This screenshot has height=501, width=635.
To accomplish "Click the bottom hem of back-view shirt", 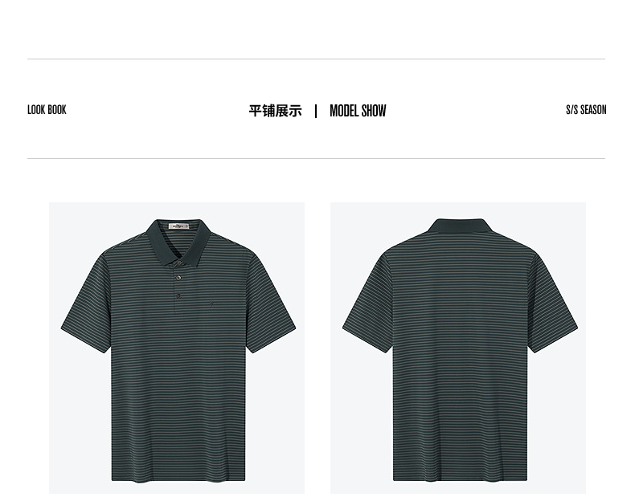I will click(x=460, y=478).
